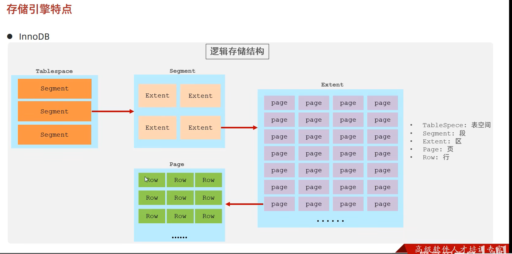Click the red arrow from Segment to Extent
The image size is (512, 254).
tap(239, 127)
